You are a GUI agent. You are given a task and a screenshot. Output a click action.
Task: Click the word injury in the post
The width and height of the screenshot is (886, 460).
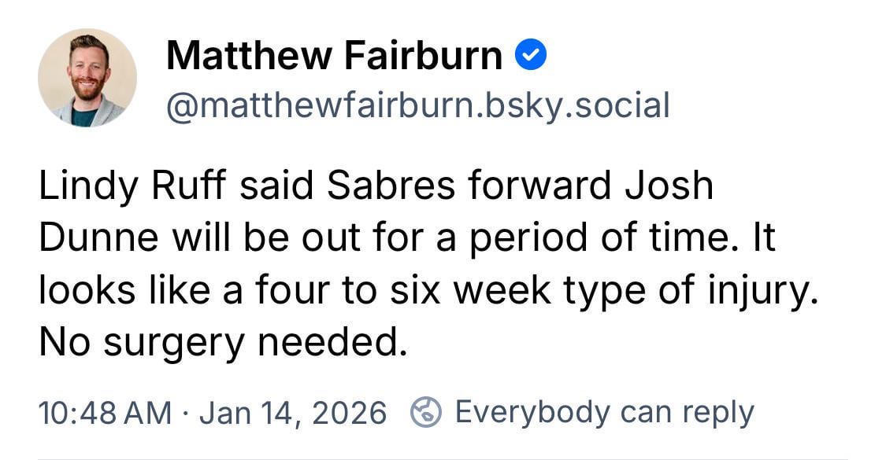tap(758, 289)
